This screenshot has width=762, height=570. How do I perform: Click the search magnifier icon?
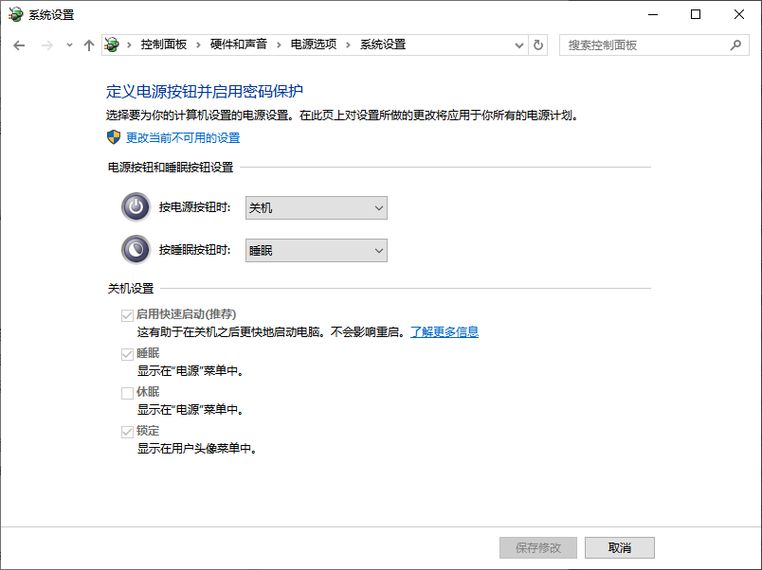735,45
